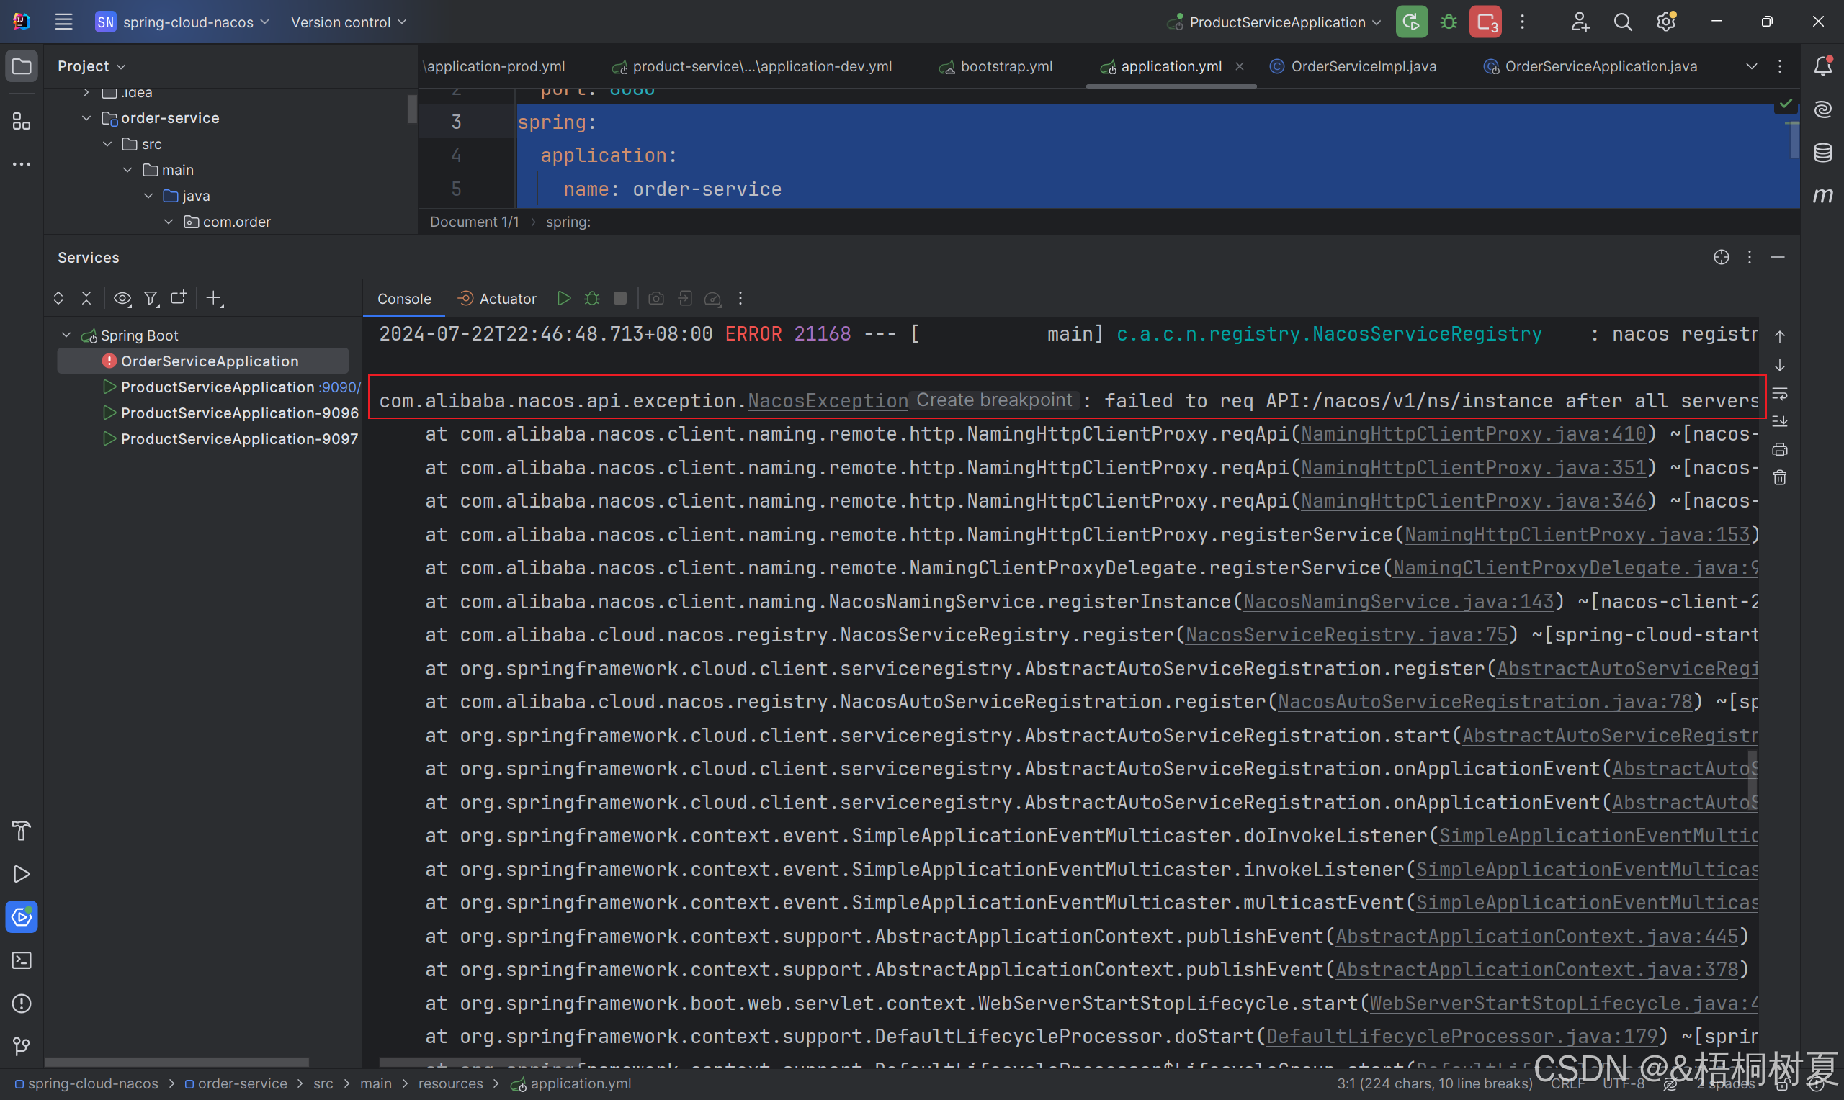Collapse com.order package
Screen dimensions: 1844x1100
pos(169,222)
